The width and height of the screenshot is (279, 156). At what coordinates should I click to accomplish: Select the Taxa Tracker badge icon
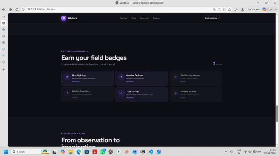(121, 93)
